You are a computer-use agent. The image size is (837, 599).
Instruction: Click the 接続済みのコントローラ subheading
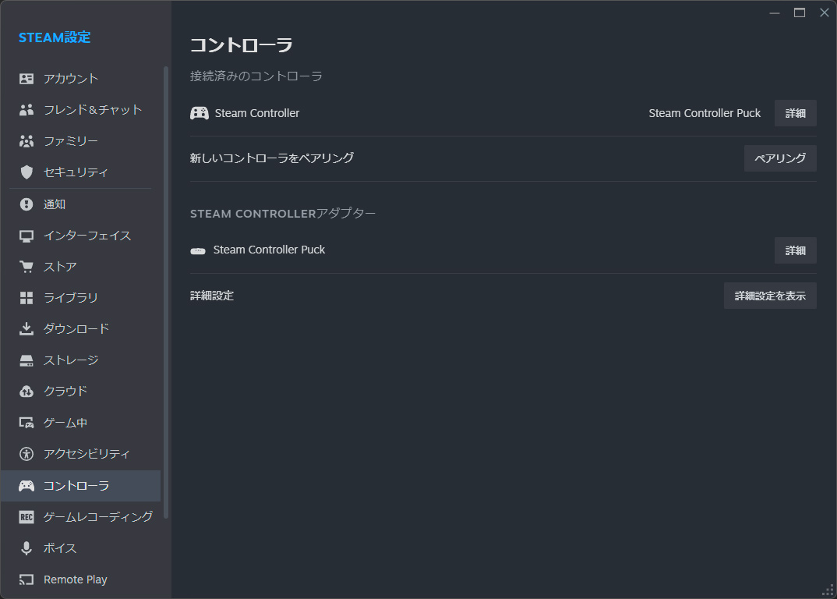tap(256, 76)
